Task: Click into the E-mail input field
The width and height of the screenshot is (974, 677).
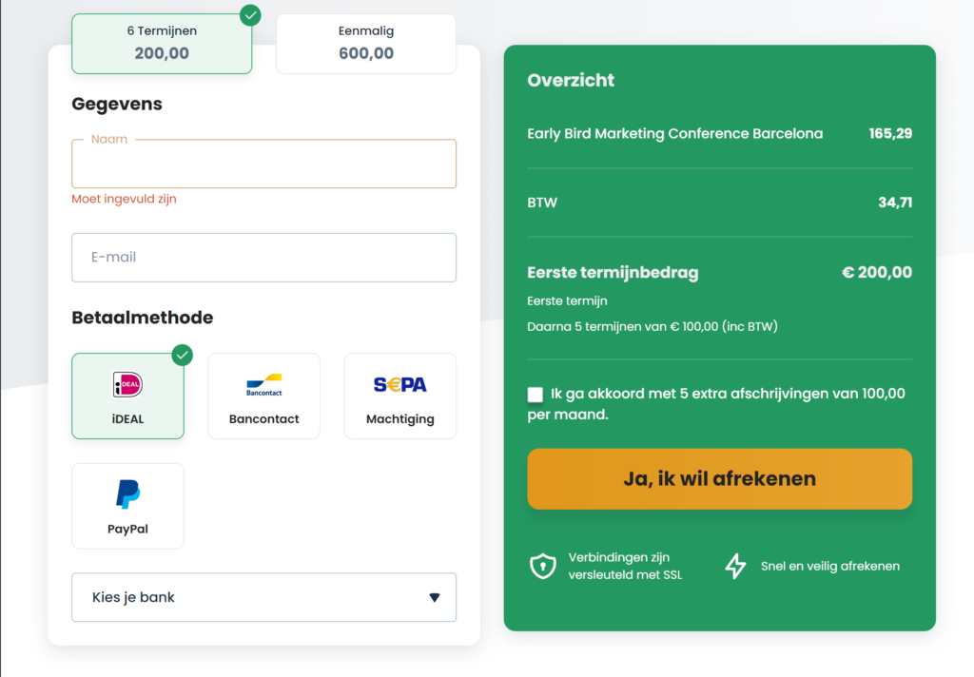Action: (263, 258)
